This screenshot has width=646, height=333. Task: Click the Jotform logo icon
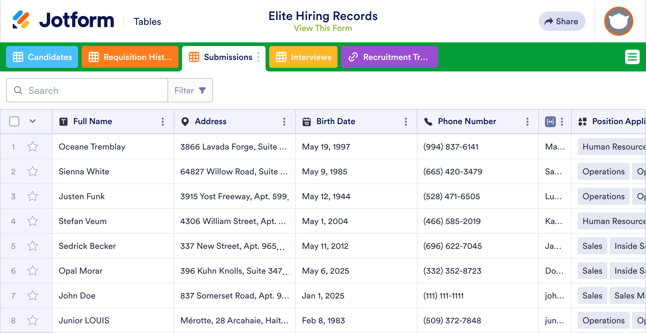coord(21,20)
